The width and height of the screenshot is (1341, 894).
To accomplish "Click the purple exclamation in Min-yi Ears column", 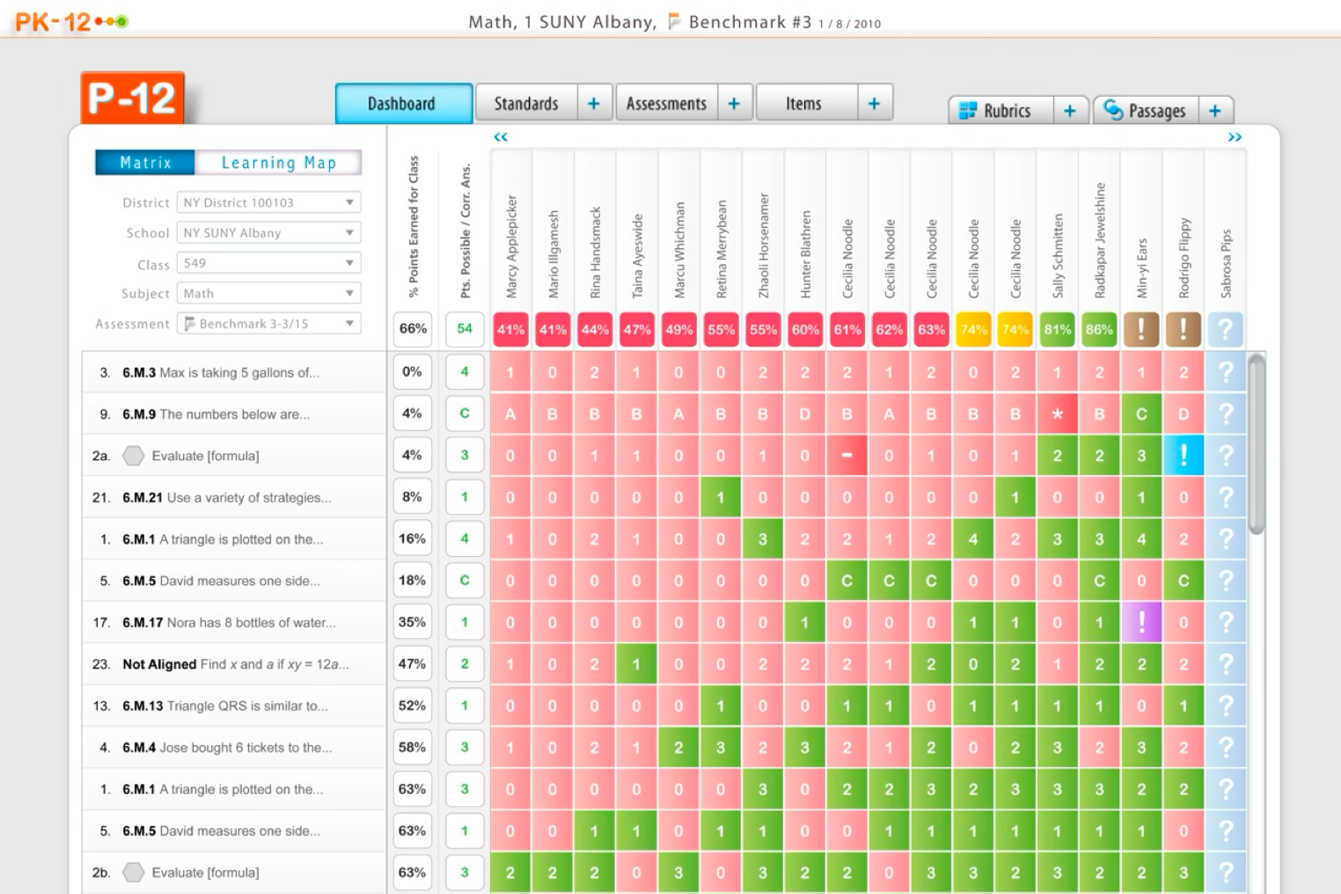I will click(1141, 622).
